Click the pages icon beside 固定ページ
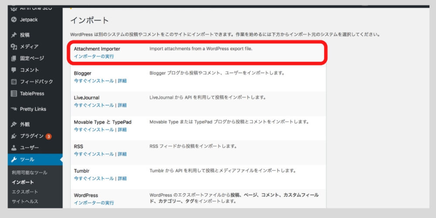Viewport: 436px width, 218px height. [x=14, y=58]
